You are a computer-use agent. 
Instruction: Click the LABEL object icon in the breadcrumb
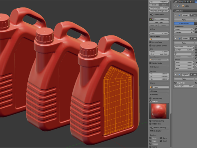(183, 6)
